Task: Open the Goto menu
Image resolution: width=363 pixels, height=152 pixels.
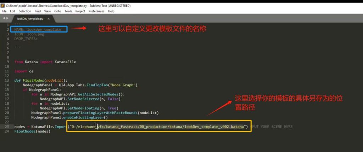Action: coord(57,11)
